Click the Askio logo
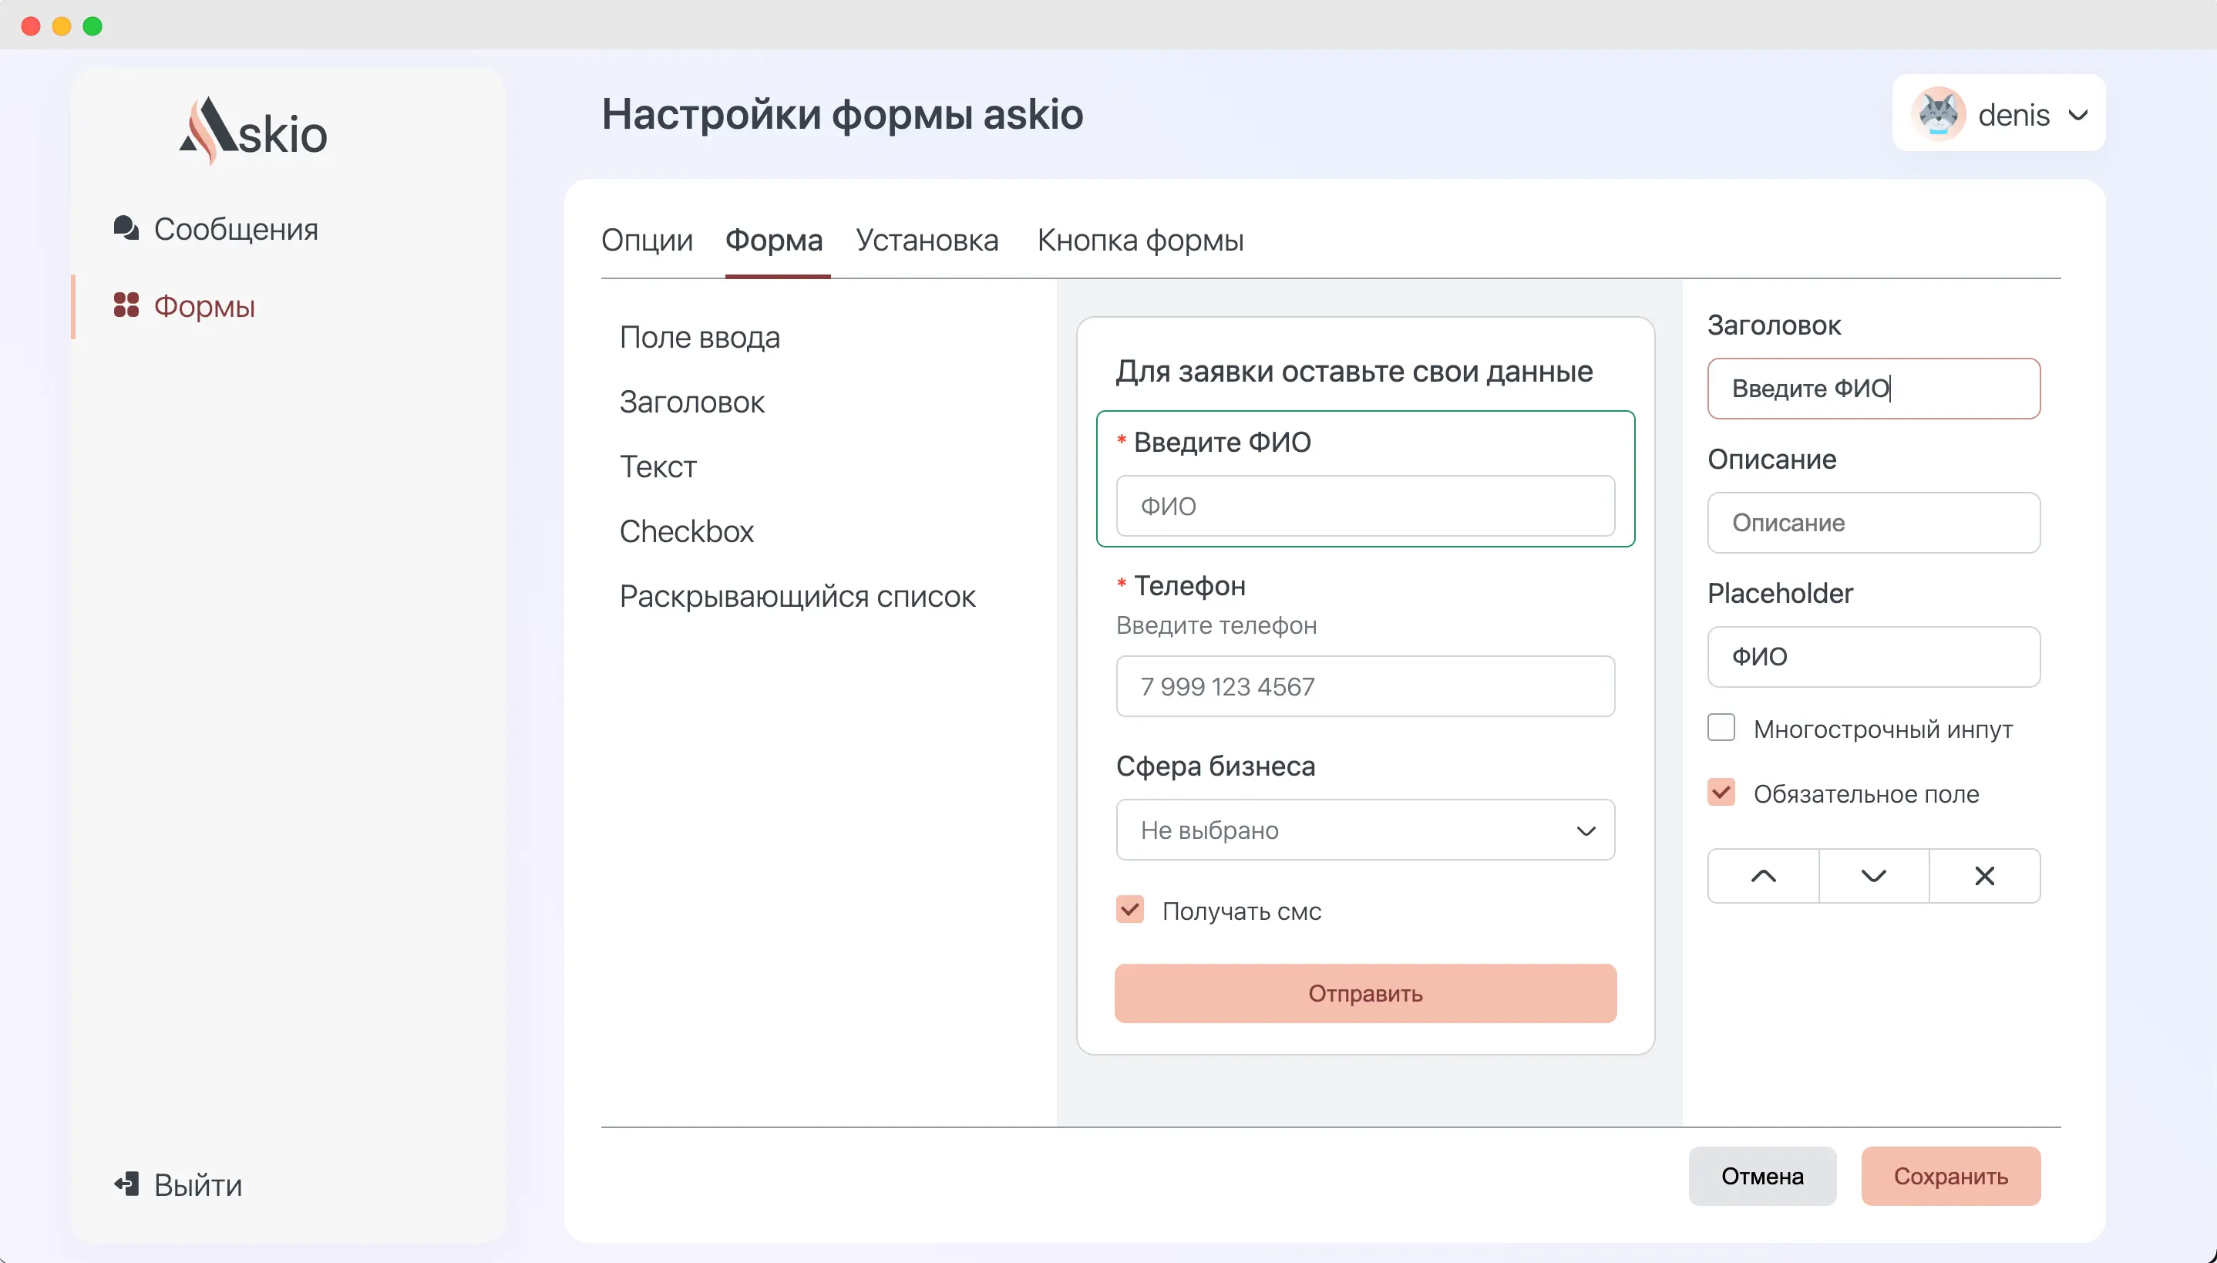 point(253,131)
